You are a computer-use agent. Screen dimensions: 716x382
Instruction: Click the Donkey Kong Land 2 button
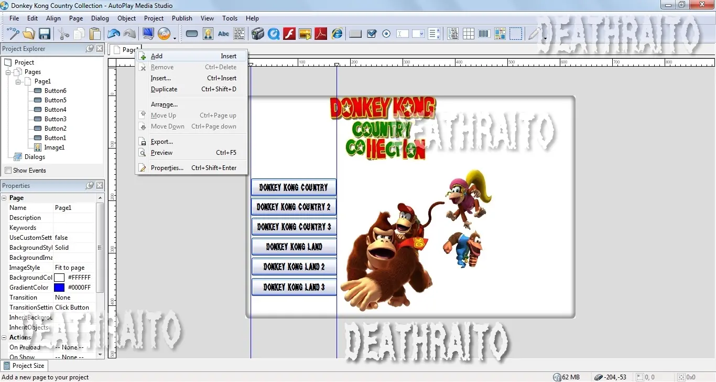[294, 267]
